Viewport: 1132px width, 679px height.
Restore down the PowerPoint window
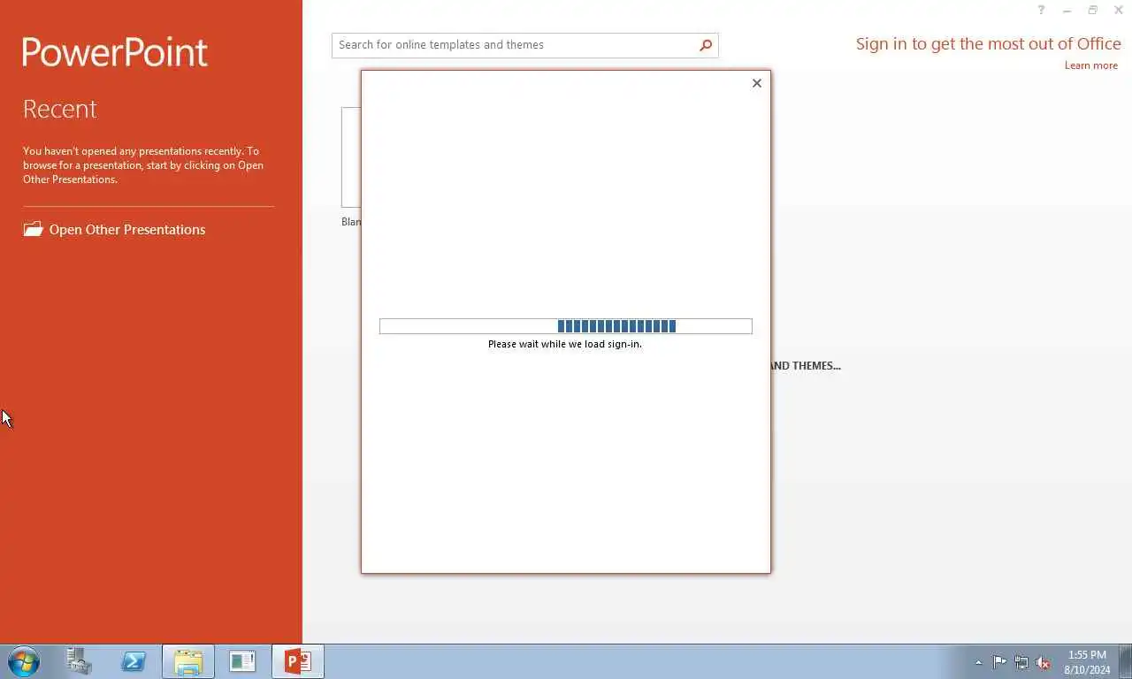pyautogui.click(x=1092, y=11)
